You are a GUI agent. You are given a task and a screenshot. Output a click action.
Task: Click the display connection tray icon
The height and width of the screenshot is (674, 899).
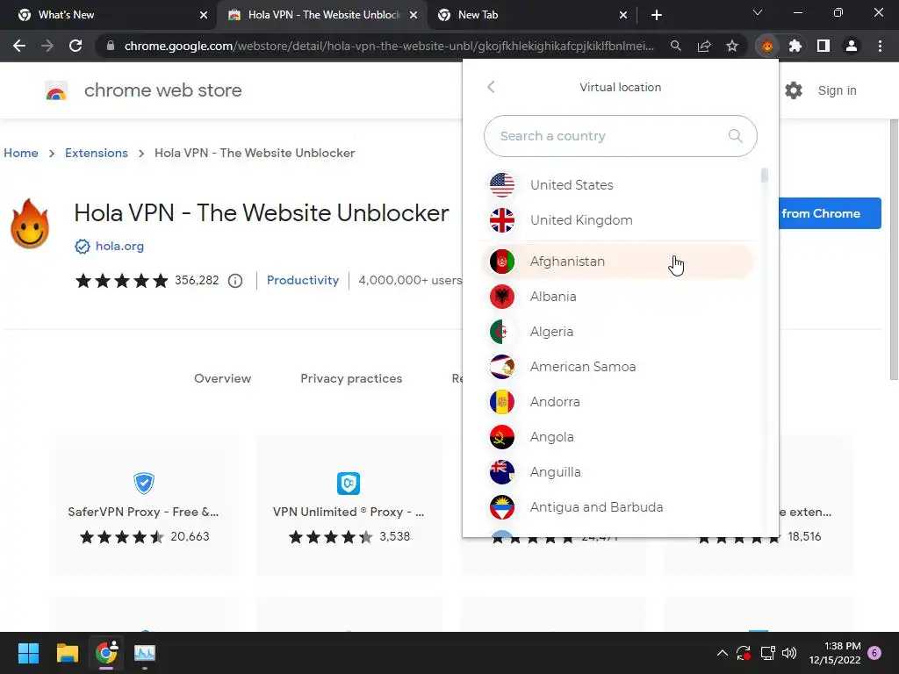[x=767, y=653]
